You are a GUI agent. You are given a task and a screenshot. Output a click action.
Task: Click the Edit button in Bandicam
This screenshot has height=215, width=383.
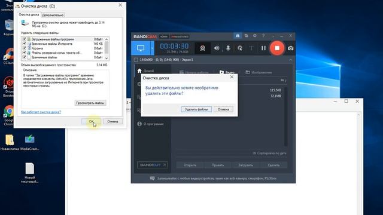coord(218,165)
